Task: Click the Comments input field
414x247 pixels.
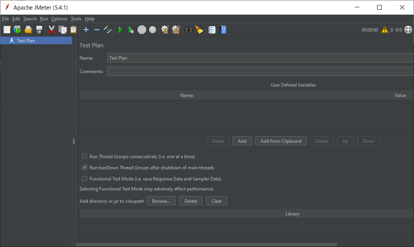Action: tap(260, 71)
